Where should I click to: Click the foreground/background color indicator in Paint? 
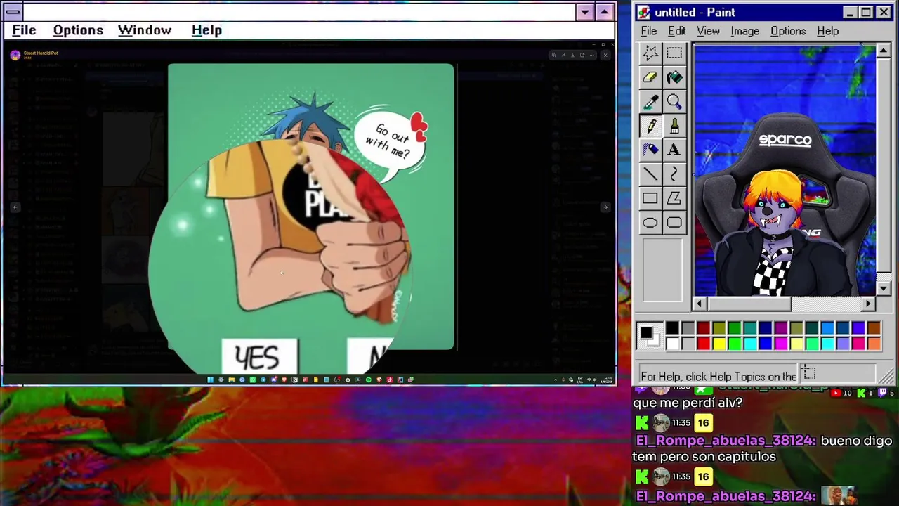648,335
